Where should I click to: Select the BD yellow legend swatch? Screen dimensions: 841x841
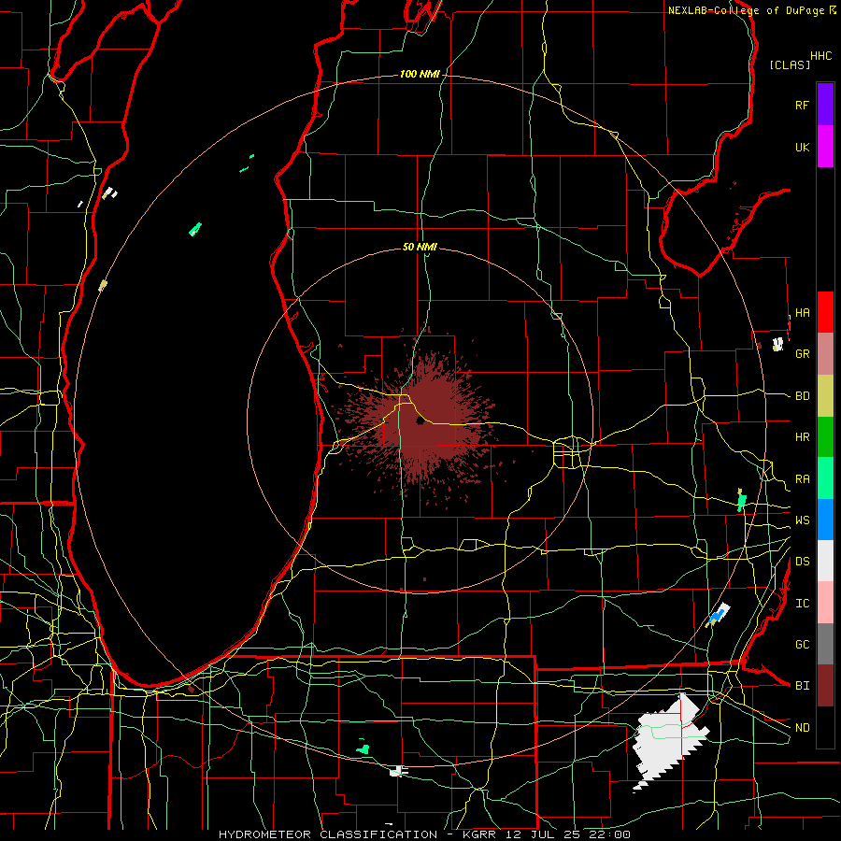825,396
